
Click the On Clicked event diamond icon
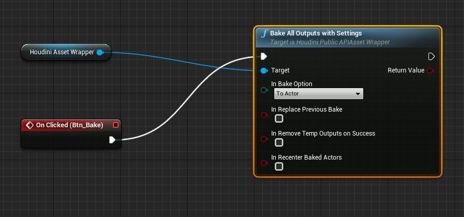pyautogui.click(x=30, y=125)
